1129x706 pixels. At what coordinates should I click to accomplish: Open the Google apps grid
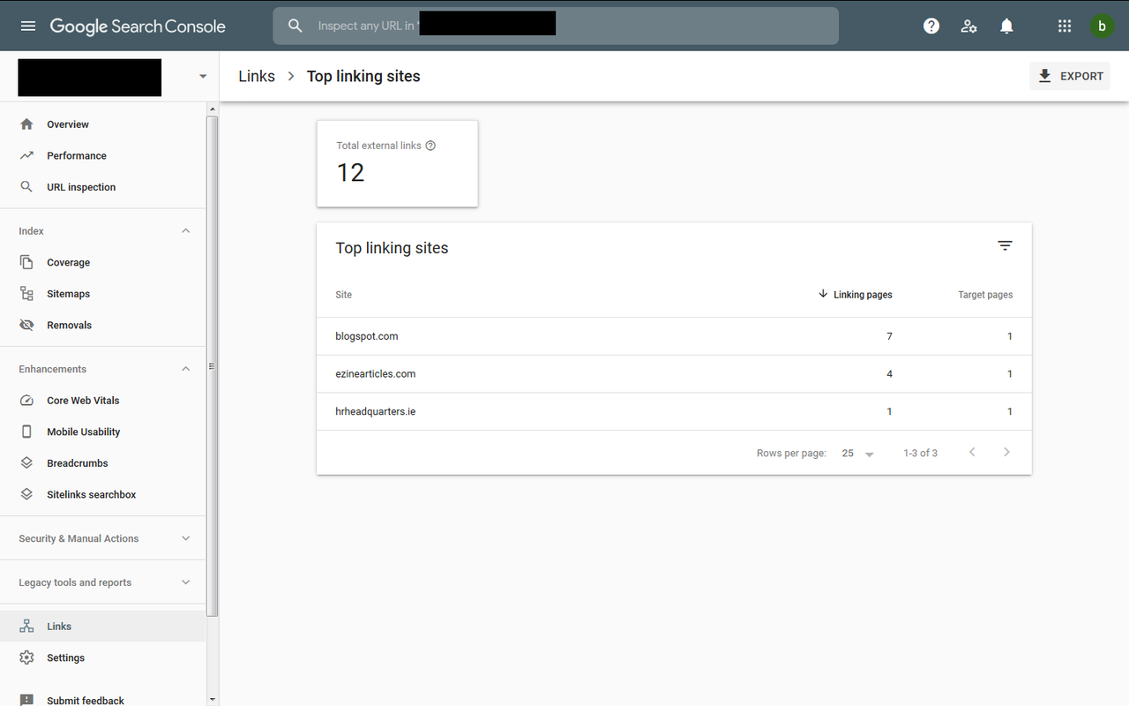(1065, 26)
